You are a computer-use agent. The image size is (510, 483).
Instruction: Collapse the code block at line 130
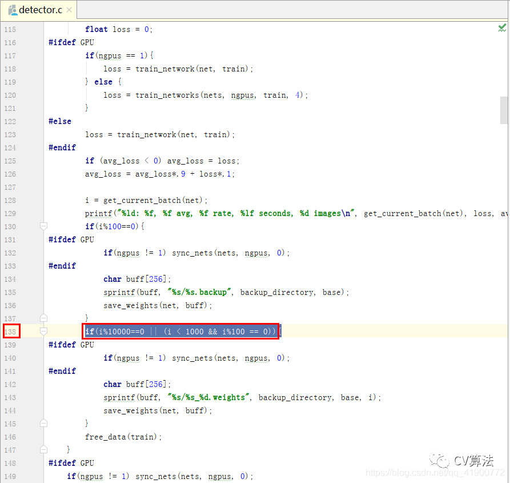43,226
